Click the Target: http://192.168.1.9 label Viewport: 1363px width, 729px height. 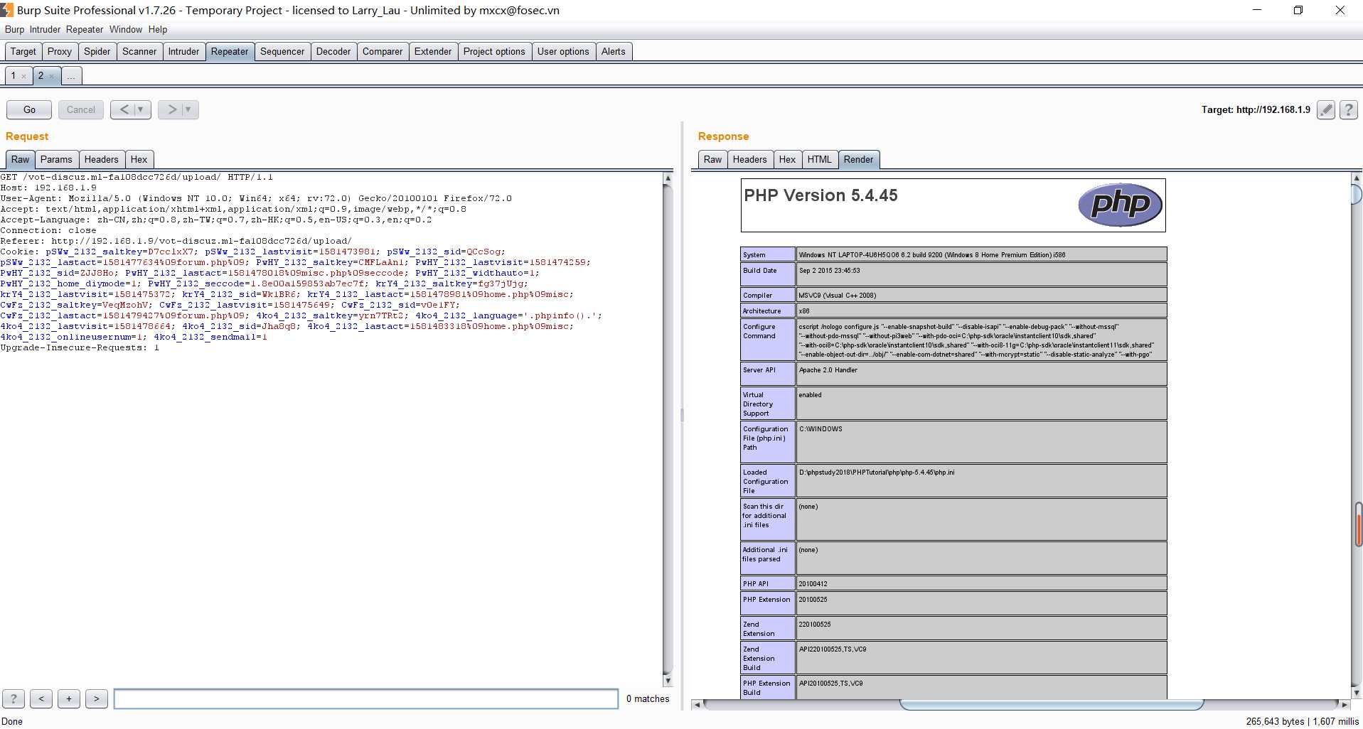1256,109
